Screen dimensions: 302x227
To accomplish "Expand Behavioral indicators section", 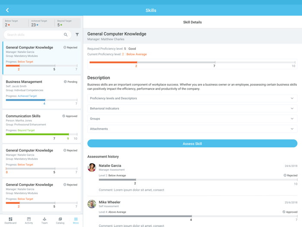I will click(x=192, y=109).
